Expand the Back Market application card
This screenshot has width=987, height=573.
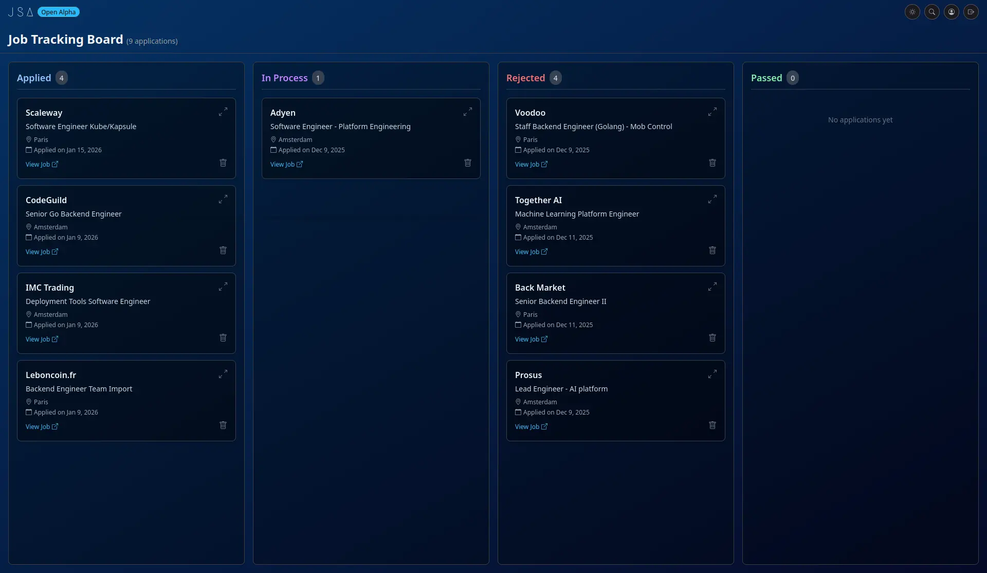(712, 286)
